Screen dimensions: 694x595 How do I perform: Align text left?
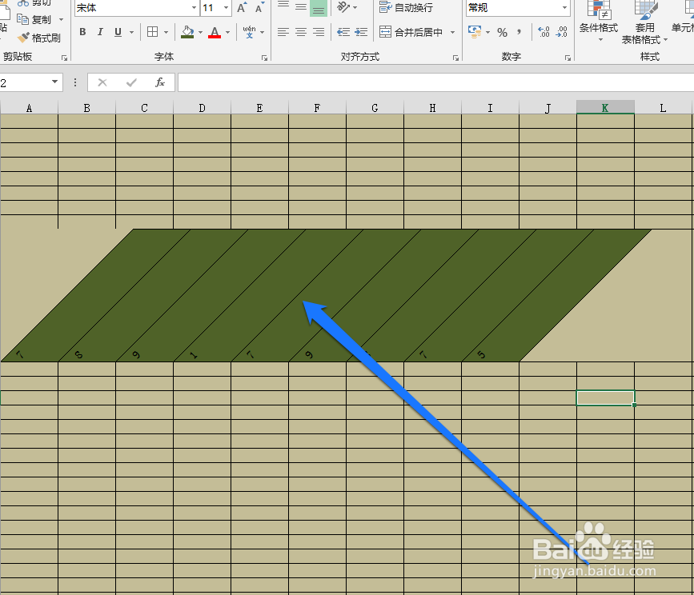[283, 32]
